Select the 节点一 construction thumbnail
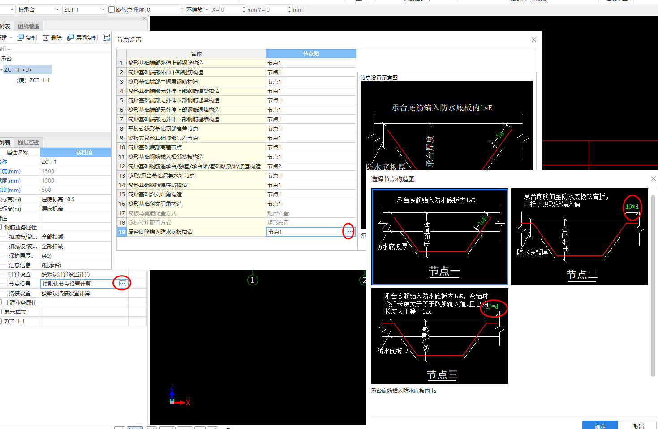The width and height of the screenshot is (658, 429). coord(440,237)
